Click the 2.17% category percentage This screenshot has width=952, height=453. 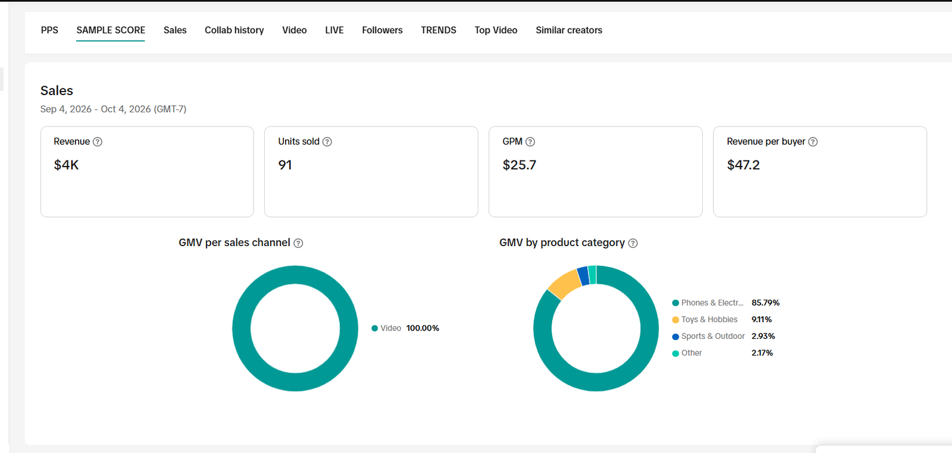tap(762, 353)
